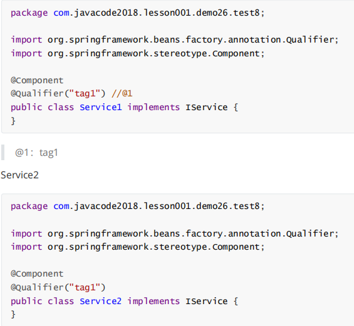Click "tag1" string in first Qualifier annotation
Screen dimensions: 354x326
[x=85, y=93]
